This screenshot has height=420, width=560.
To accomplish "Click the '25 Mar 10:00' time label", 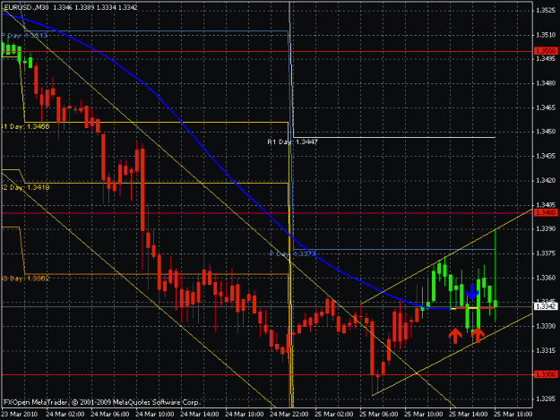I will coord(424,415).
